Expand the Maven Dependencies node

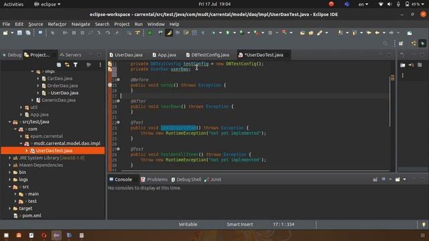[10, 165]
